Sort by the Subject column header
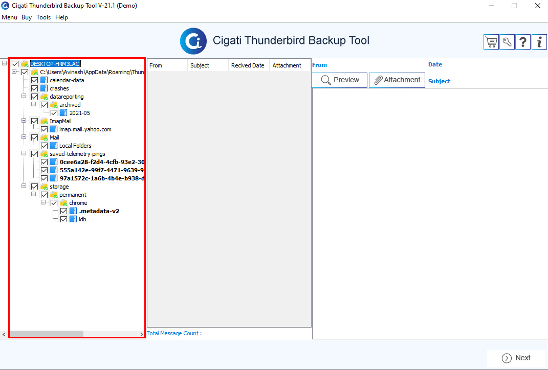Image resolution: width=548 pixels, height=370 pixels. point(208,65)
